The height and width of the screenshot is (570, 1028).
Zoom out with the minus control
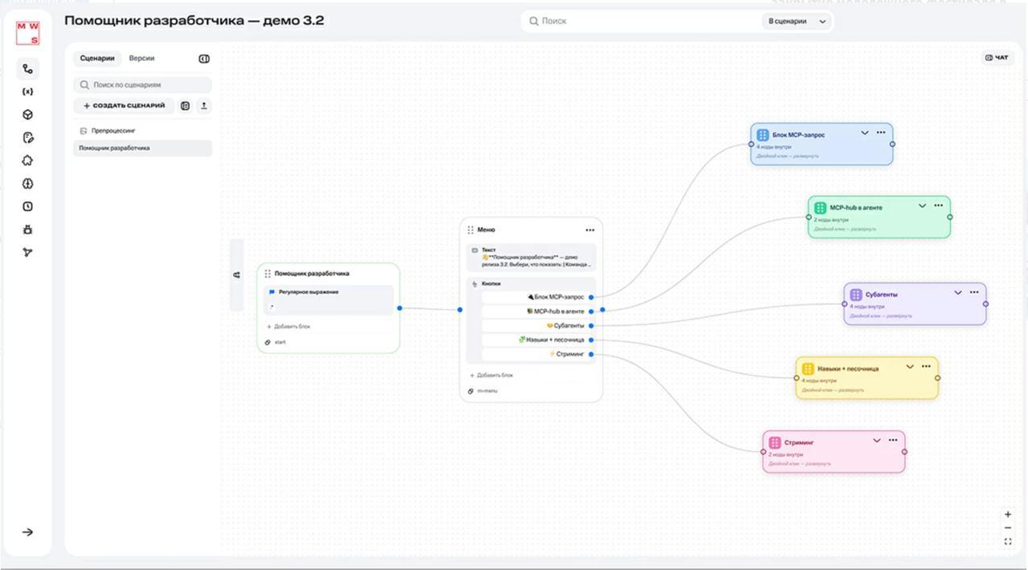coord(1008,528)
